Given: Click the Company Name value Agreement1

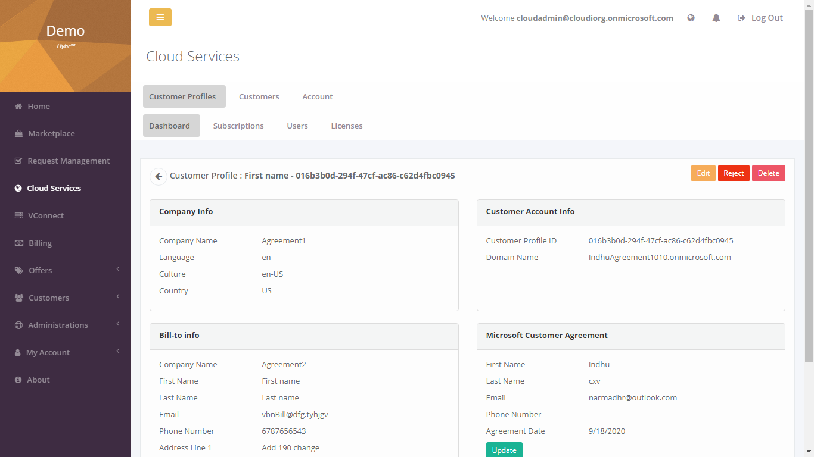Looking at the screenshot, I should (x=284, y=241).
